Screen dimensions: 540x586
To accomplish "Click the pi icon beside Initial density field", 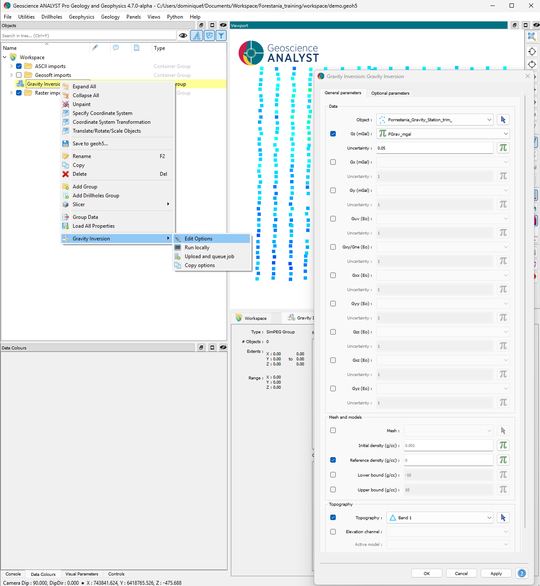I will 503,445.
